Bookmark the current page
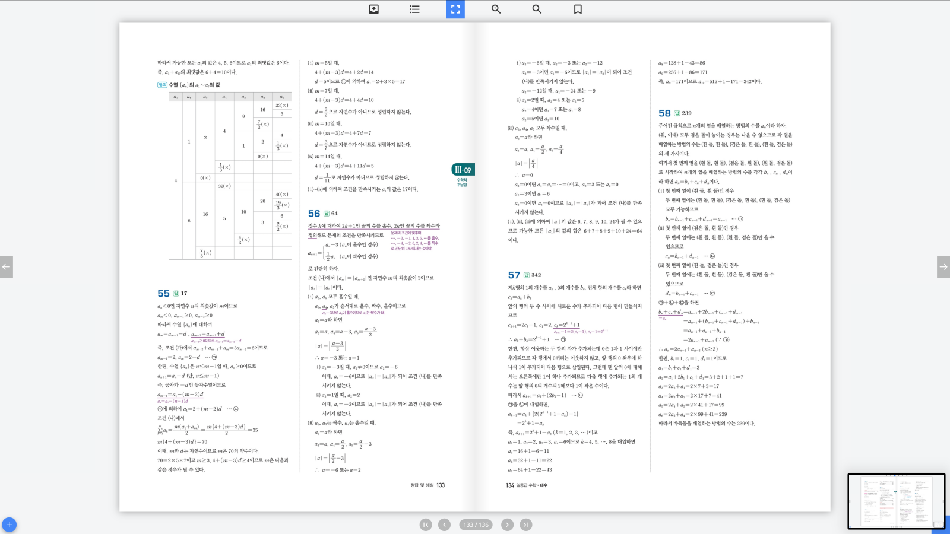 578,9
